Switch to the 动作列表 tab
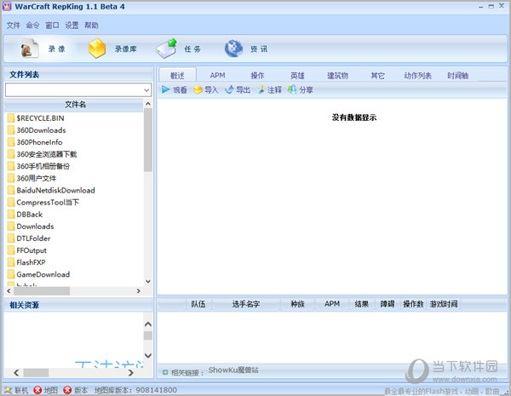The height and width of the screenshot is (396, 511). point(418,76)
